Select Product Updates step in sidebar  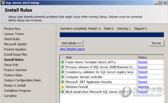(15, 49)
